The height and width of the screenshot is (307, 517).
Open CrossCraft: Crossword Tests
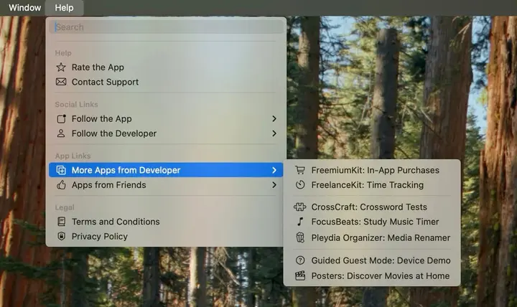pos(372,207)
